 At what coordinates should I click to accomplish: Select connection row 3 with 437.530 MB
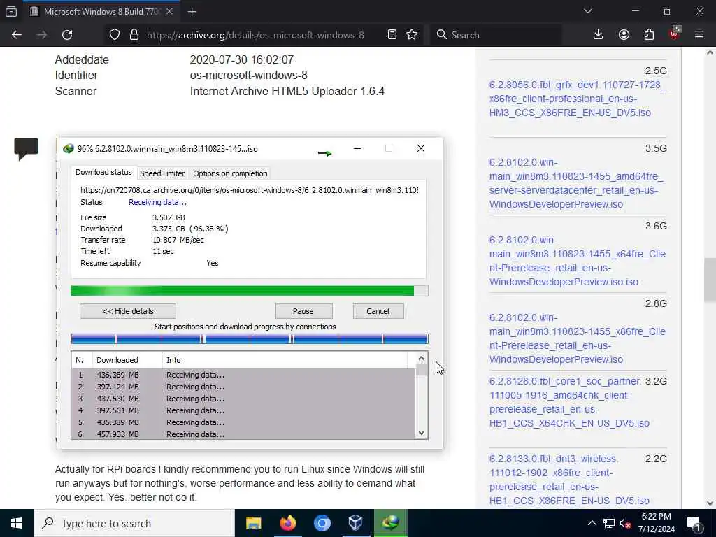pyautogui.click(x=243, y=399)
